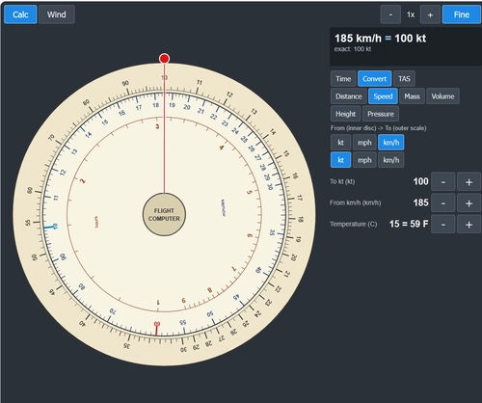Set From unit to km/h
This screenshot has height=403, width=482.
(x=391, y=143)
